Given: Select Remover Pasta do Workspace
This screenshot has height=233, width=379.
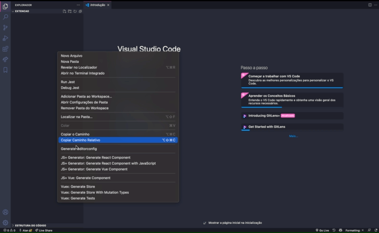Looking at the screenshot, I should pos(118,108).
